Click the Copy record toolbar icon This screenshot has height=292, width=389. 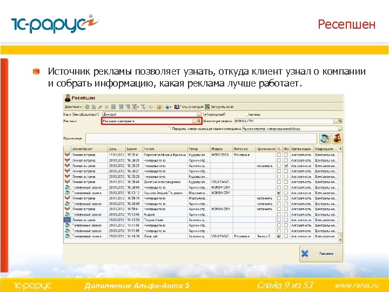[94, 107]
